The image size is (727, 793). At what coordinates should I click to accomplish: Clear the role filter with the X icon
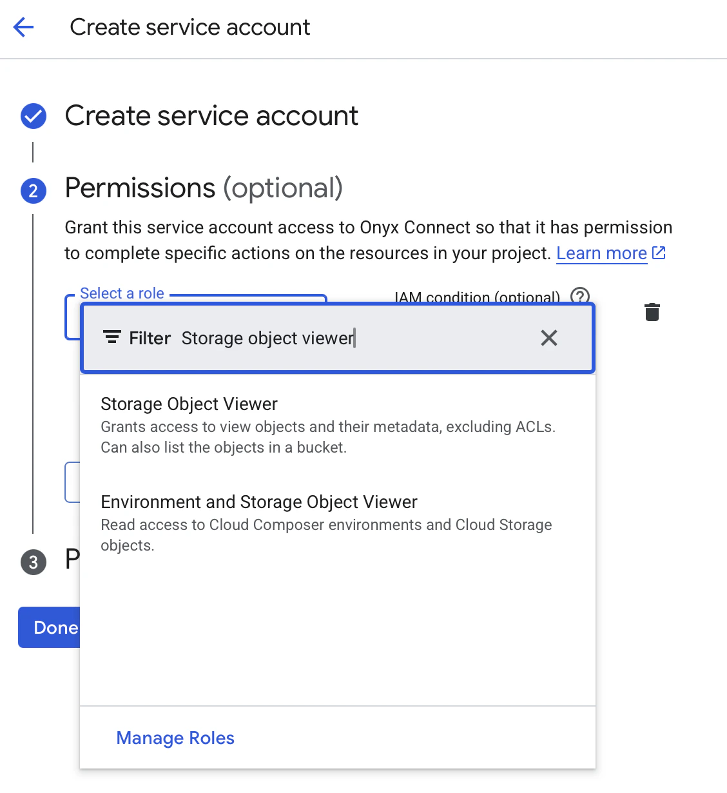(548, 337)
